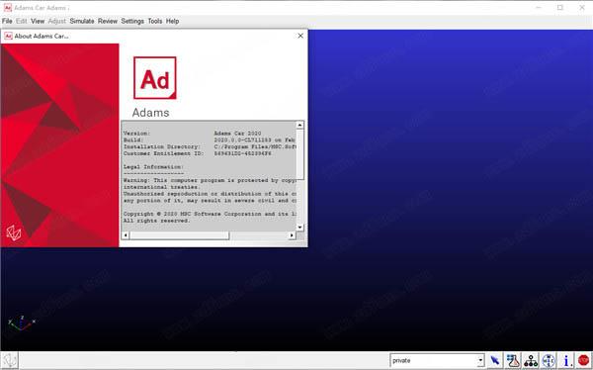Image resolution: width=593 pixels, height=370 pixels.
Task: Open the Settings menu
Action: pos(132,21)
